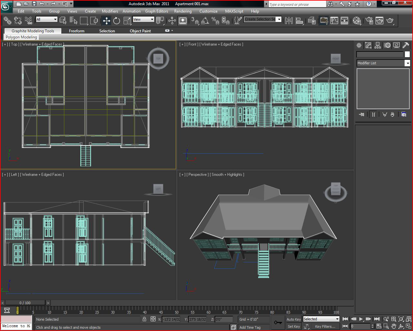413x331 pixels.
Task: Open the Rendering menu
Action: [x=183, y=11]
